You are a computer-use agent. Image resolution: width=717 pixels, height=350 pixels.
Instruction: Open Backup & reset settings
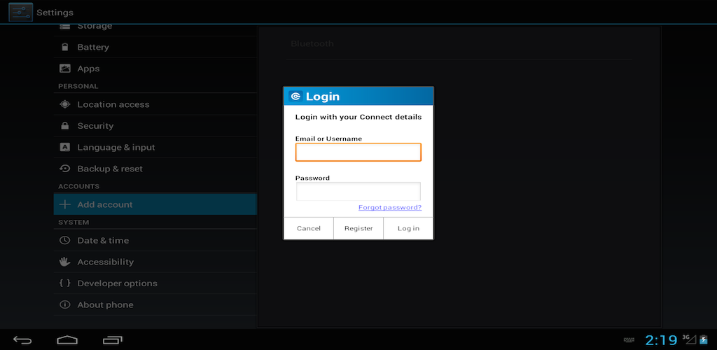(x=155, y=169)
